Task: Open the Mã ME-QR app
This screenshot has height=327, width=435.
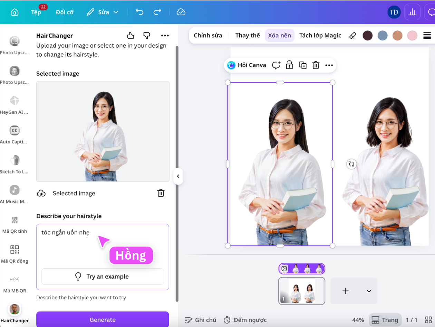Action: coord(14,283)
